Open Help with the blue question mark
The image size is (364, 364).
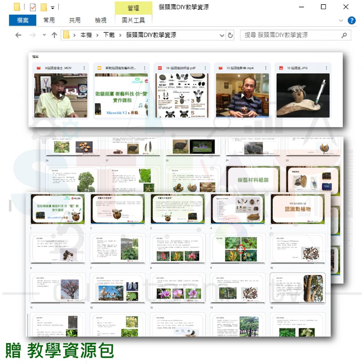(352, 20)
